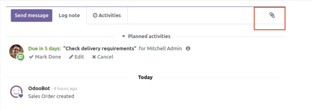The image size is (312, 110).
Task: Click the X icon beside Cancel
Action: (x=94, y=57)
